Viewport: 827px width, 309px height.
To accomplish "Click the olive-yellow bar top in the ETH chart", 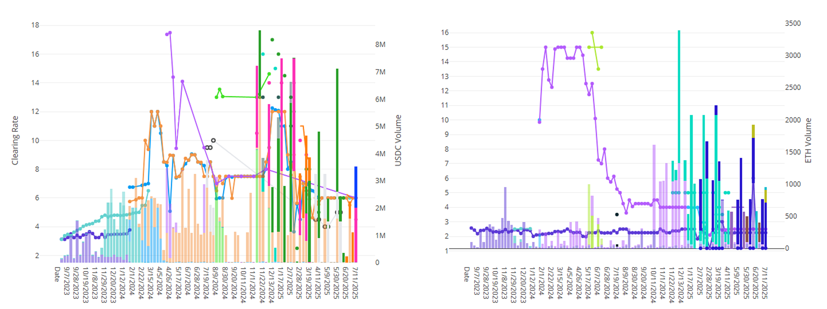I will coord(753,131).
